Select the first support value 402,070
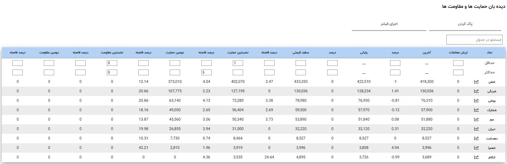The width and height of the screenshot is (507, 164). [238, 81]
